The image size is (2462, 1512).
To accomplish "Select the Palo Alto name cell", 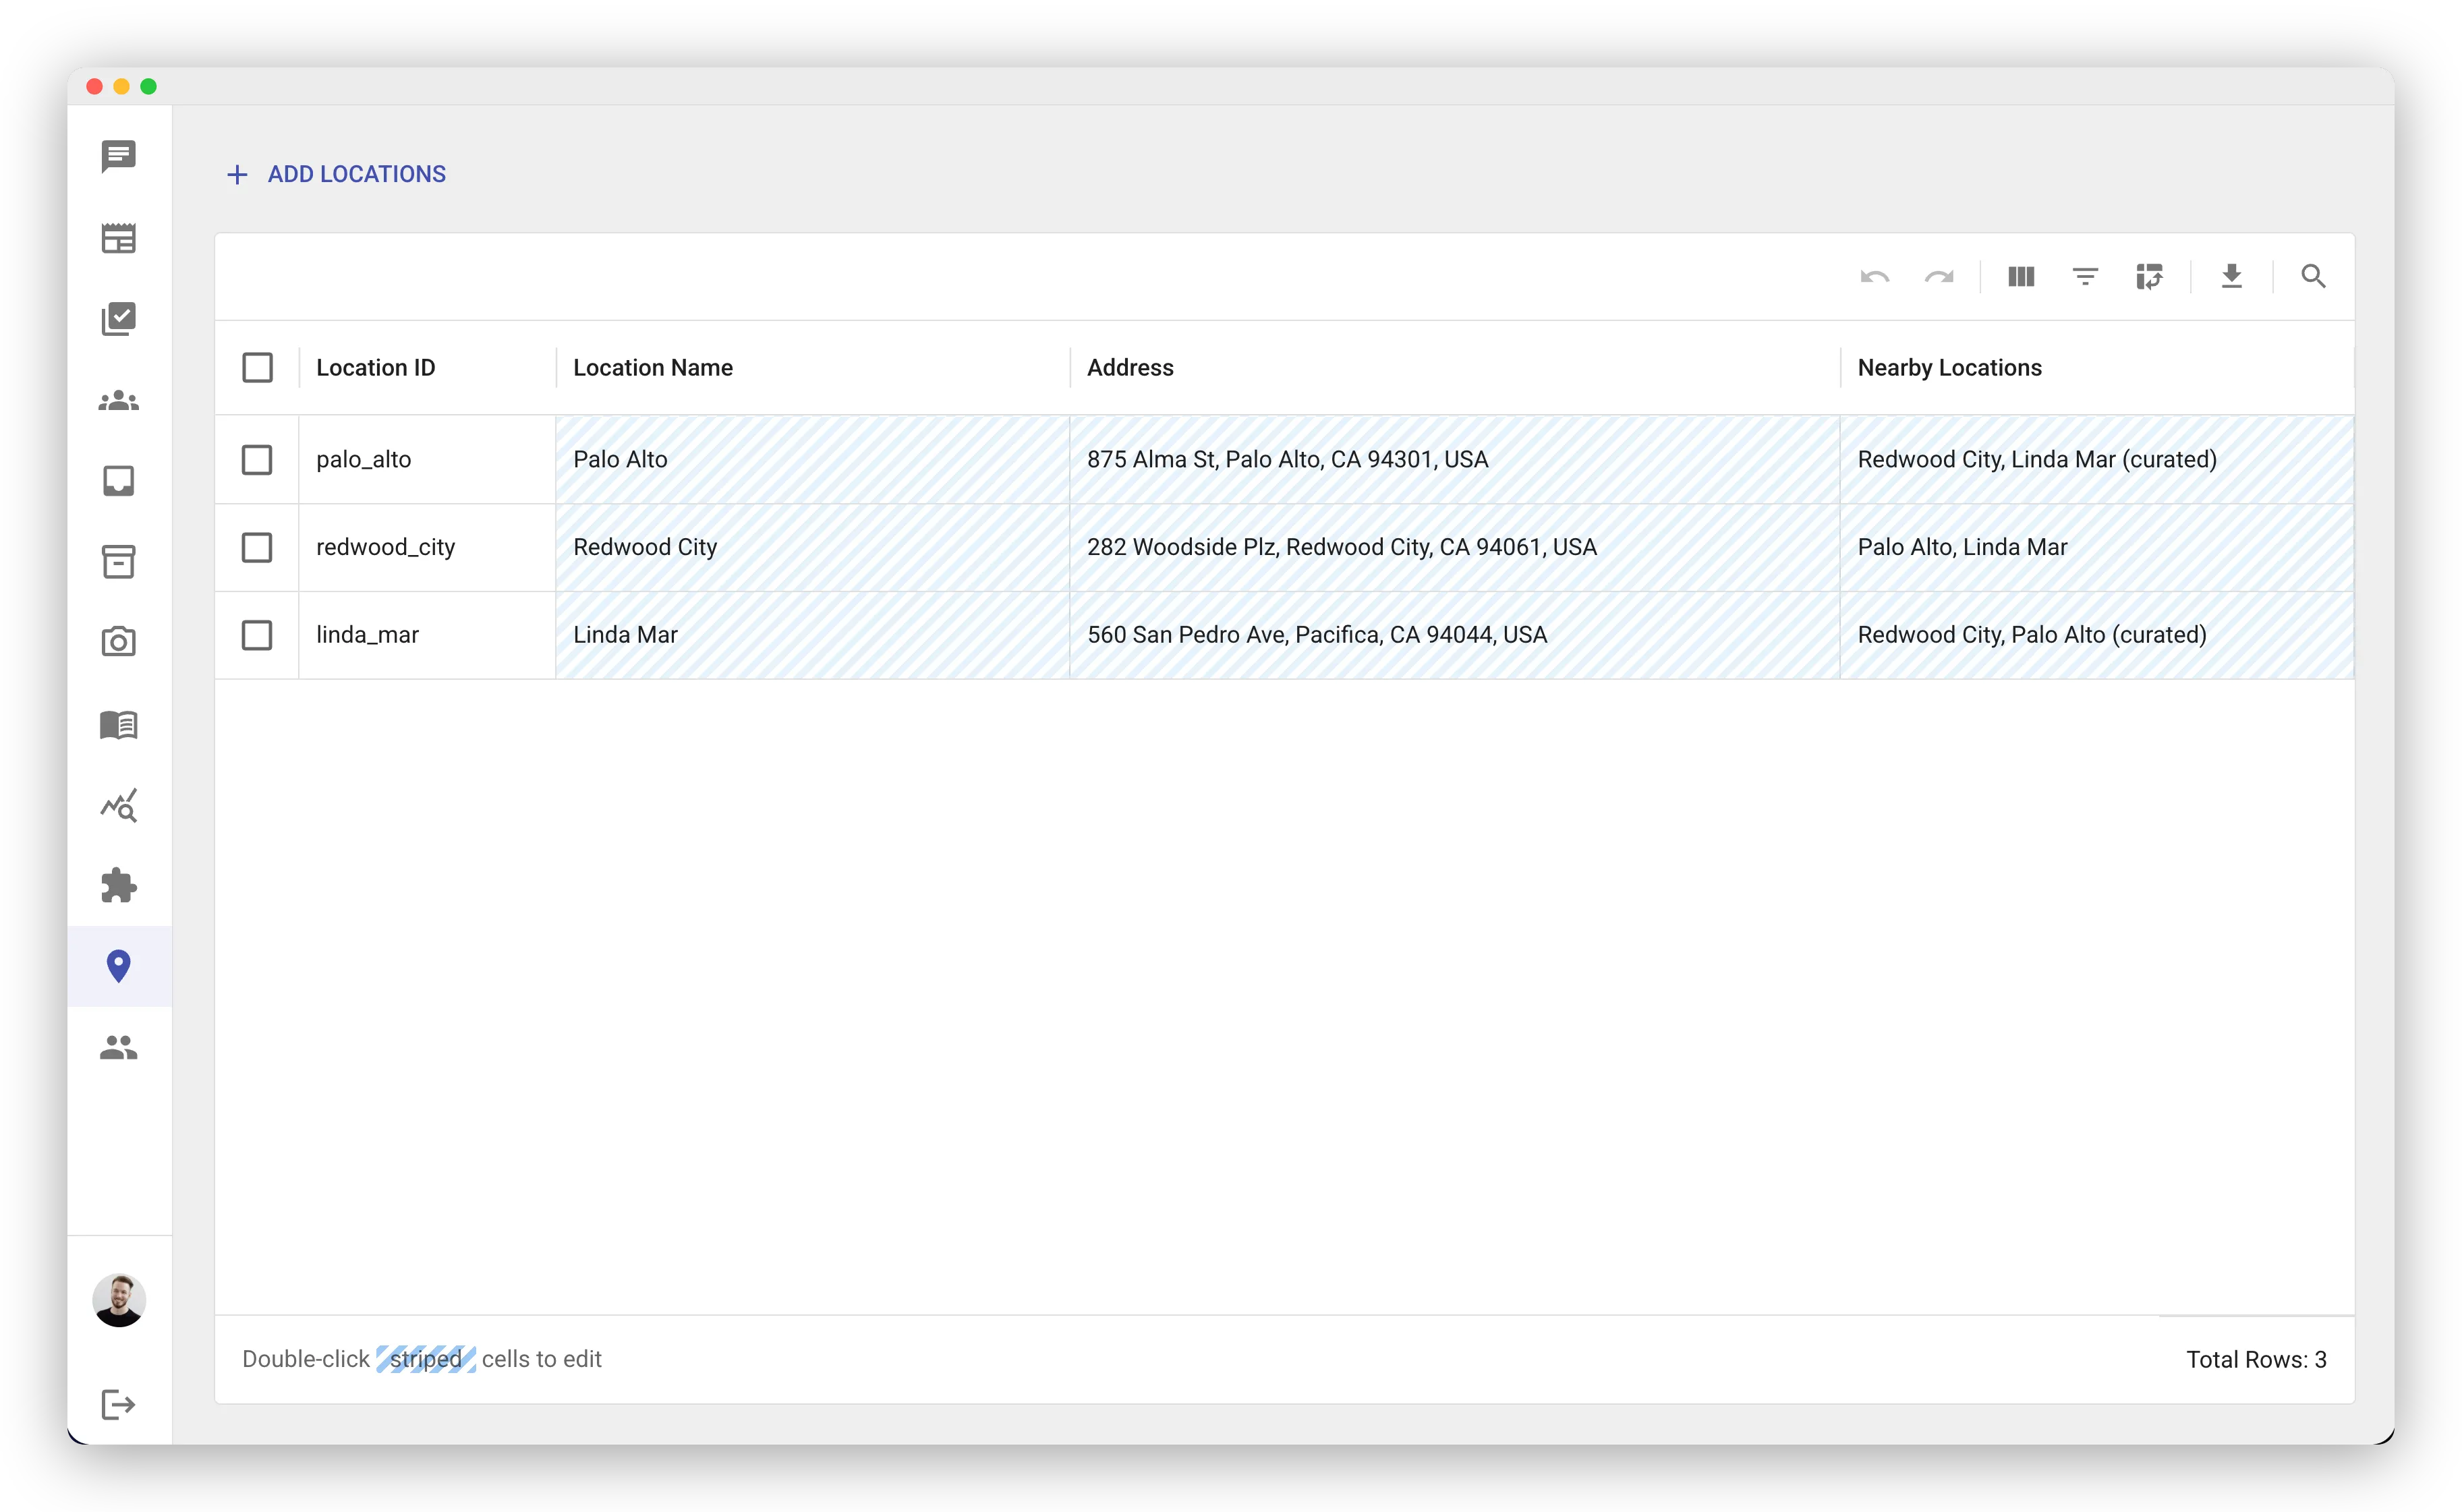I will point(812,459).
